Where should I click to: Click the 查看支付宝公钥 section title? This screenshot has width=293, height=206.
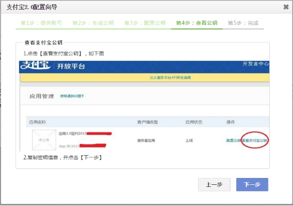click(x=43, y=42)
